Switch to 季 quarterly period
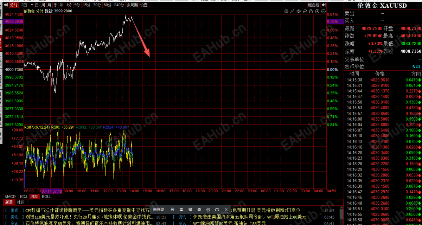Image resolution: width=422 pixels, height=225 pixels. [56, 5]
